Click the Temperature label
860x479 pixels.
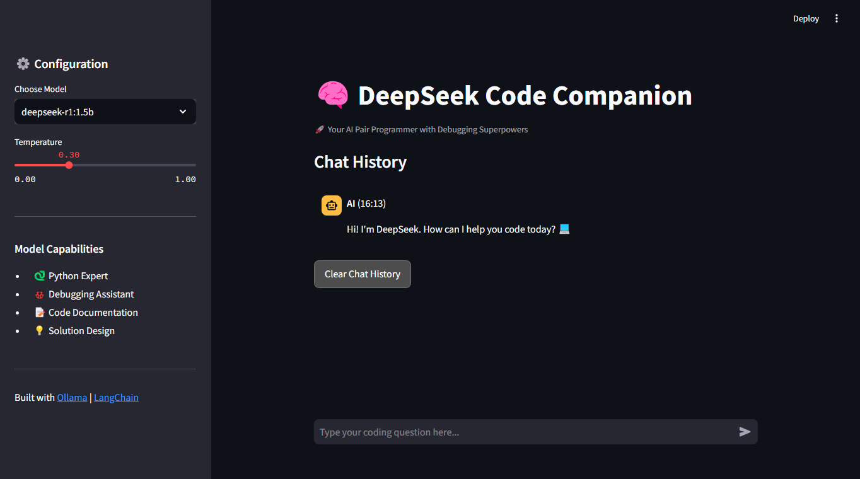coord(38,142)
